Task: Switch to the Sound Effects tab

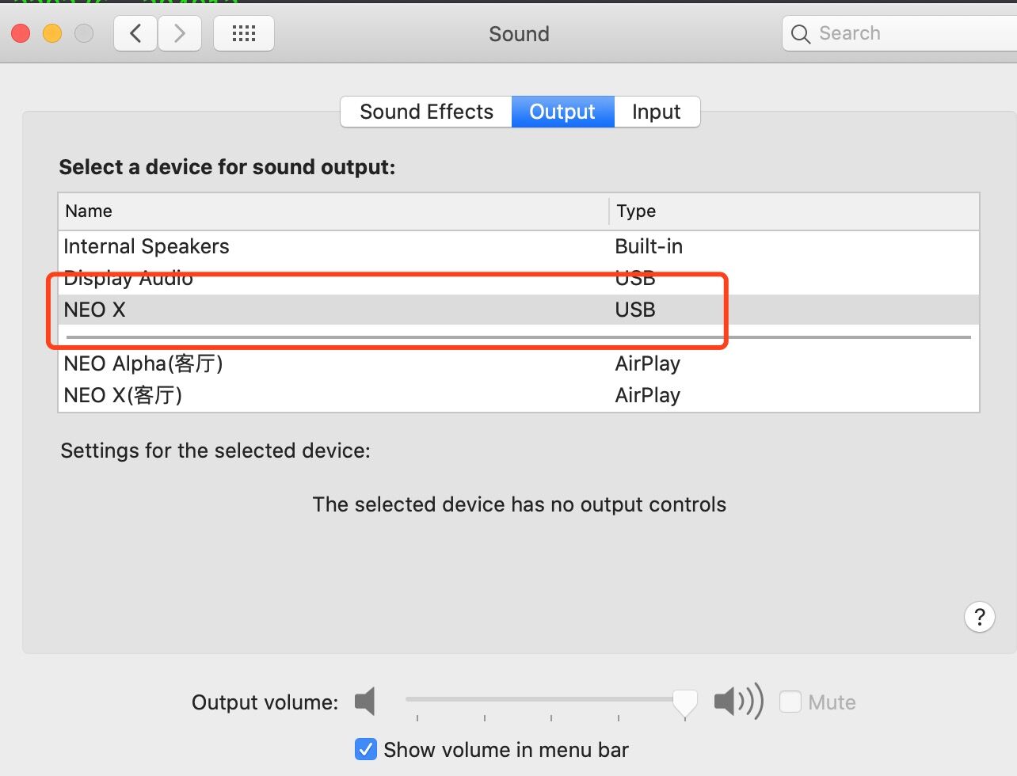Action: pyautogui.click(x=426, y=112)
